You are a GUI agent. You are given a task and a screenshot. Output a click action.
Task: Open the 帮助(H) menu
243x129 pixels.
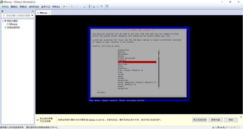coord(56,7)
